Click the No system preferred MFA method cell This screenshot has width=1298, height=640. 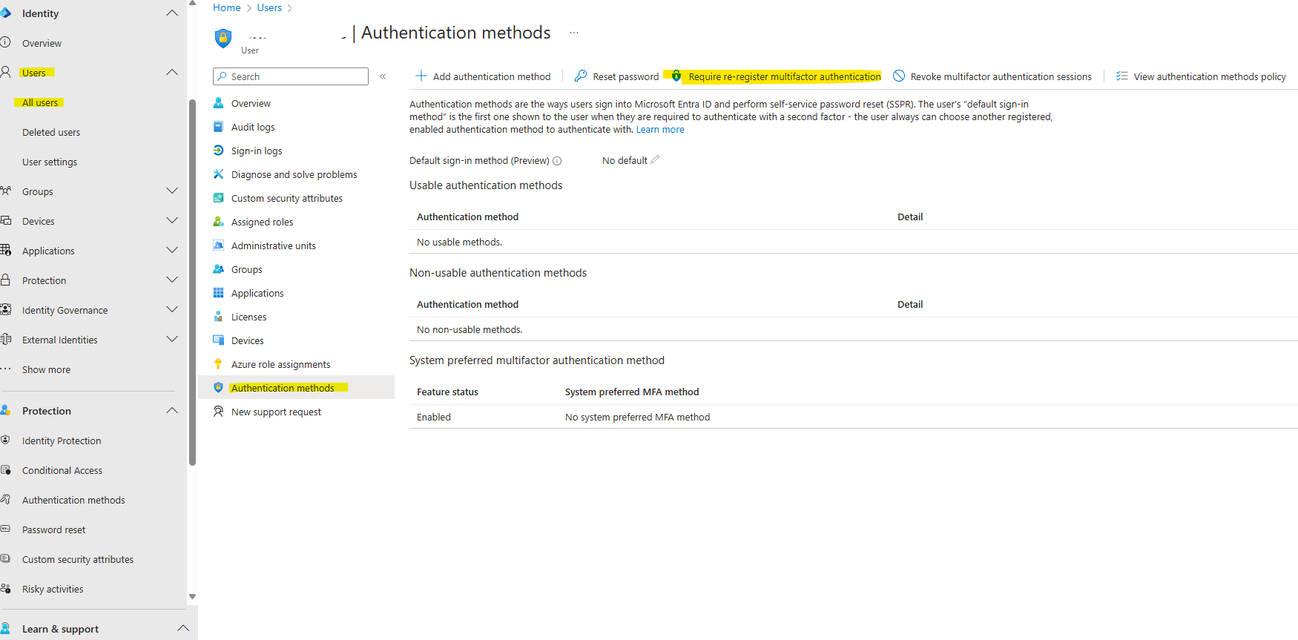(x=637, y=417)
